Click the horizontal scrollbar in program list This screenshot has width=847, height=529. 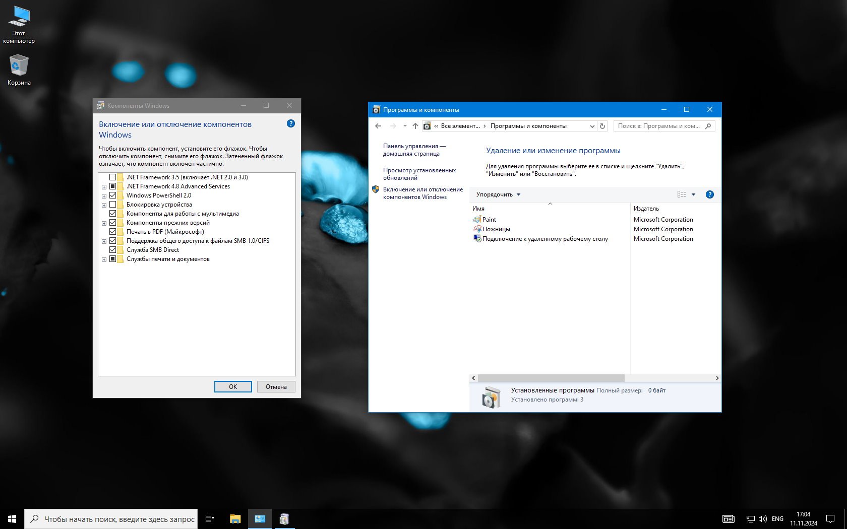pyautogui.click(x=551, y=378)
